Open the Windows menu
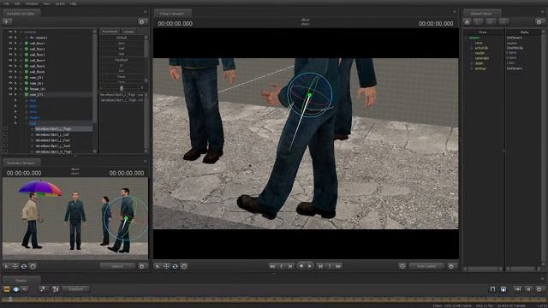This screenshot has height=308, width=548. pyautogui.click(x=32, y=3)
